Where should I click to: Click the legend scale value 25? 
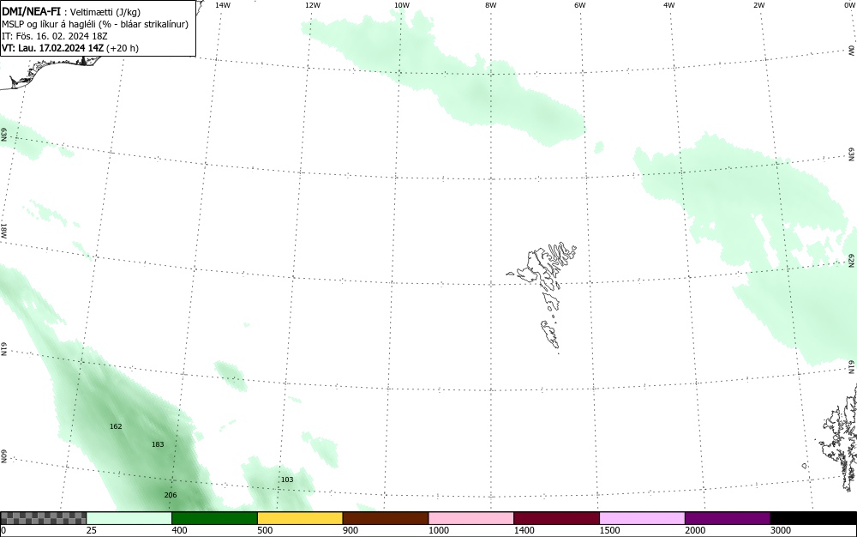click(x=92, y=530)
